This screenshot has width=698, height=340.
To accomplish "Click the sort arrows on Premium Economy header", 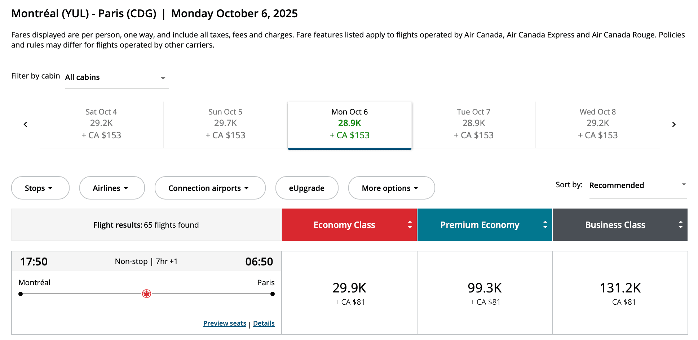I will click(545, 224).
